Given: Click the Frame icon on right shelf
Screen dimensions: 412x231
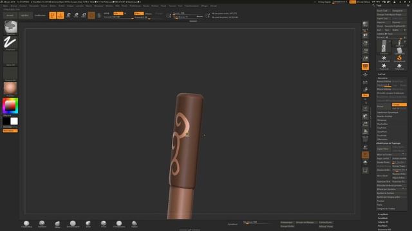Looking at the screenshot, I should pos(365,108).
